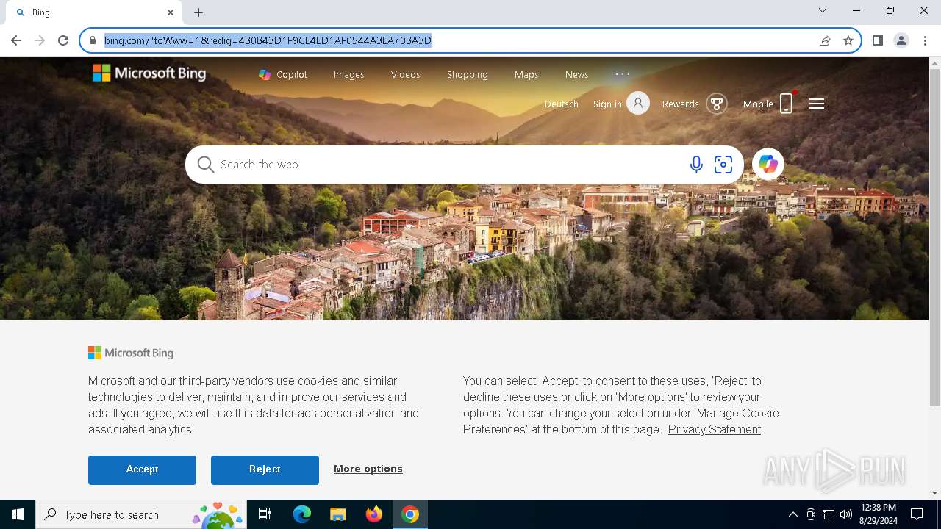Go to Videos in Bing navigation

(405, 74)
